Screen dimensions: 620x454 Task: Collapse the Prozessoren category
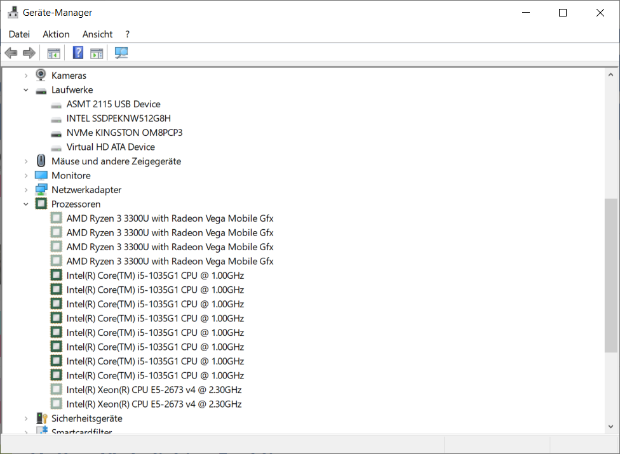[26, 204]
